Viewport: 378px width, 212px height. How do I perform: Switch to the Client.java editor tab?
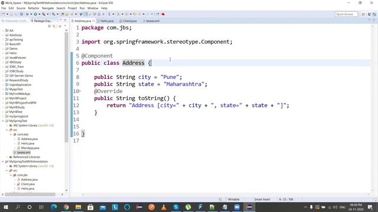[x=128, y=21]
